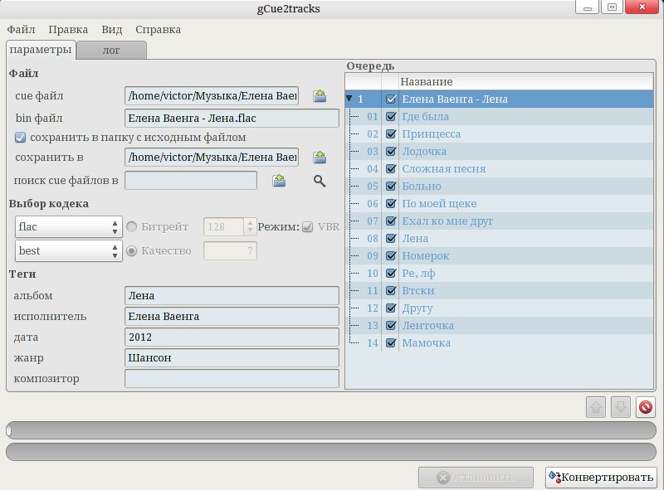This screenshot has width=664, height=490.
Task: Close the gCue2tracks window
Action: [x=642, y=7]
